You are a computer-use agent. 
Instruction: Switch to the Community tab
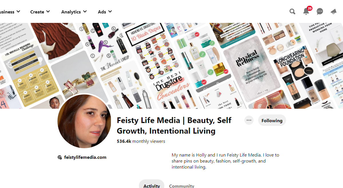[182, 185]
